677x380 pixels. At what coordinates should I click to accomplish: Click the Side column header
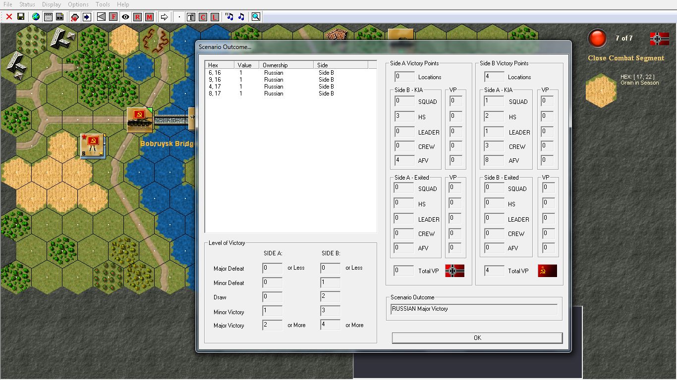pos(340,65)
